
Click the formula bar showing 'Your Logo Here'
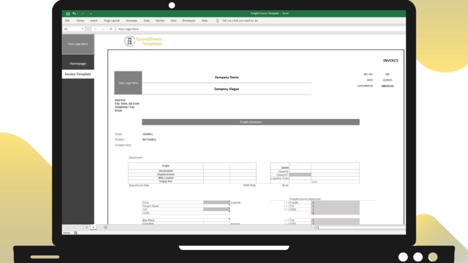261,29
